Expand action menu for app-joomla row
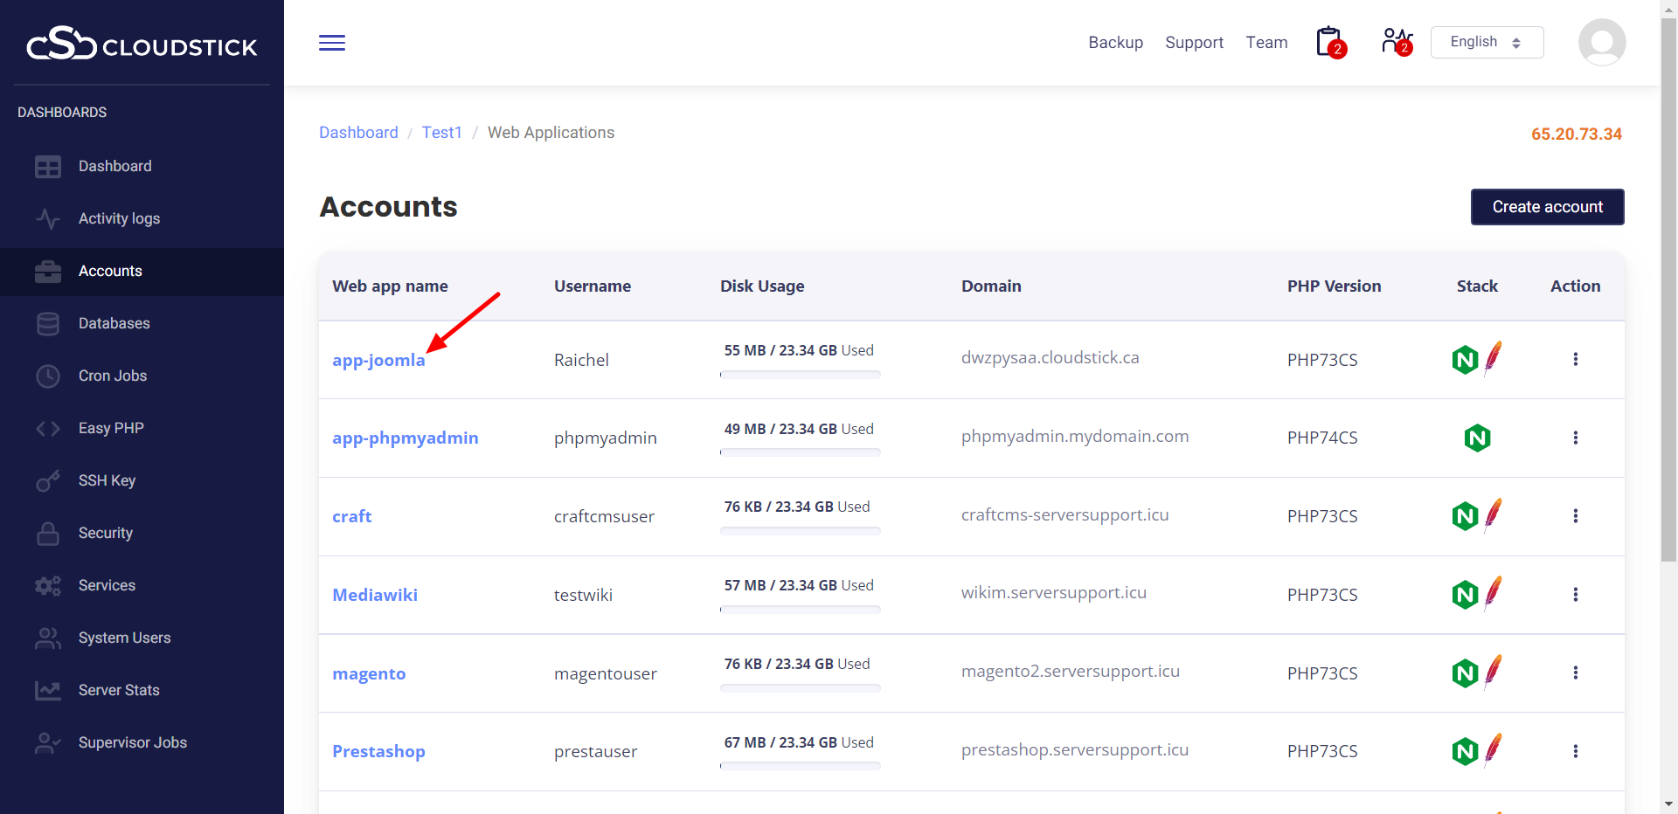The image size is (1678, 814). pos(1575,359)
